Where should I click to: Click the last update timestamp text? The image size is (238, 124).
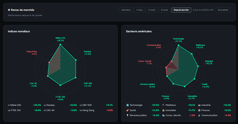[x=203, y=10]
